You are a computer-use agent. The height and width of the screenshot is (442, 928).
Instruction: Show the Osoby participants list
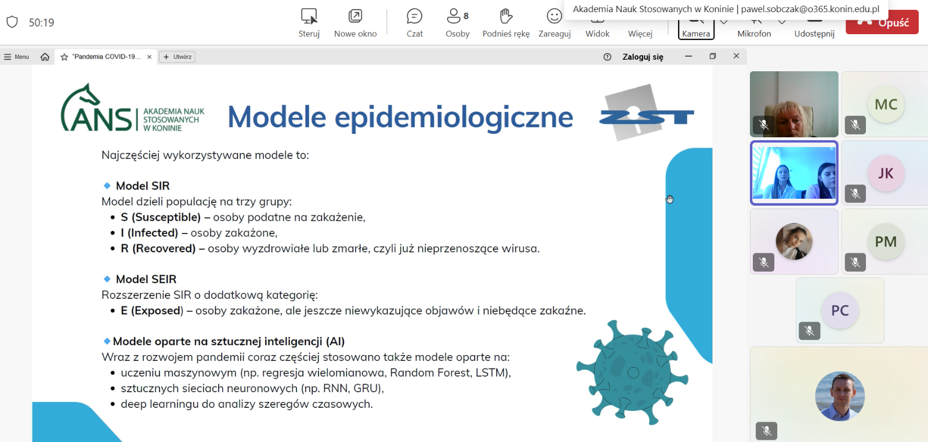(457, 22)
